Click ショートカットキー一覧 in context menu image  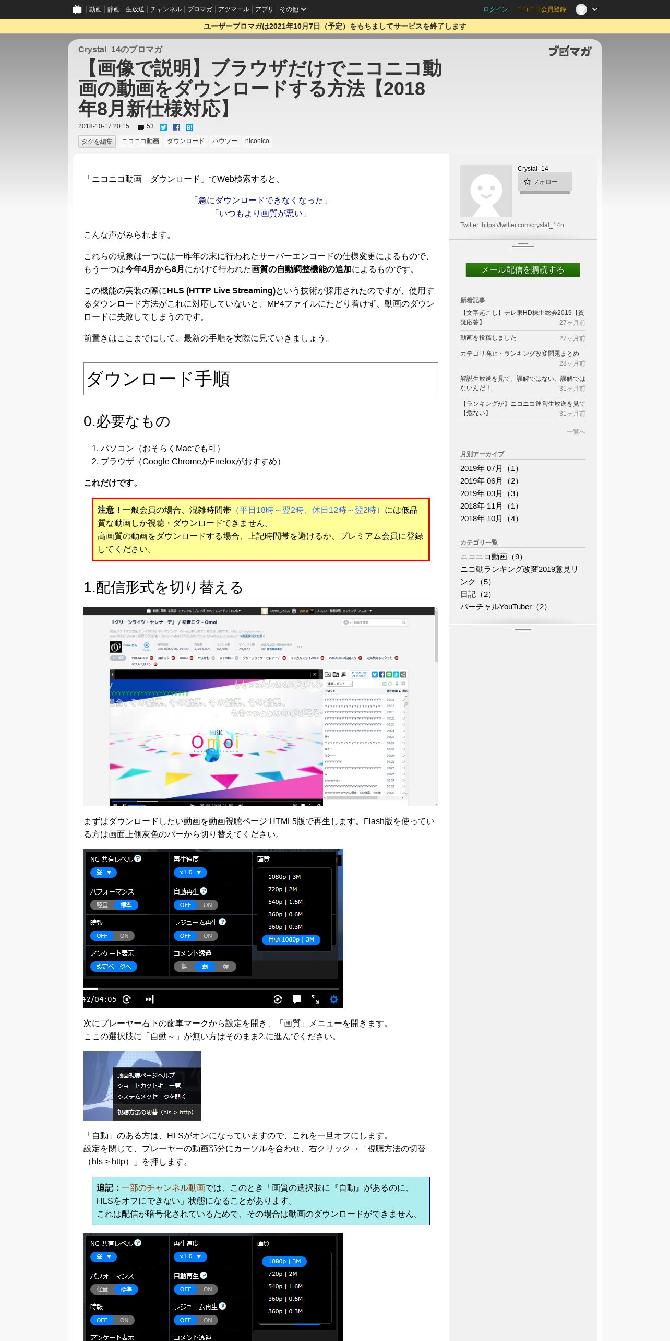[x=149, y=1086]
